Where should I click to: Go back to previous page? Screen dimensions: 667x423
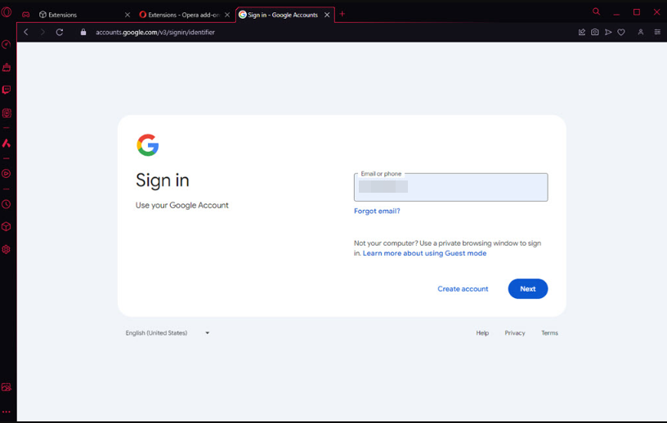26,32
